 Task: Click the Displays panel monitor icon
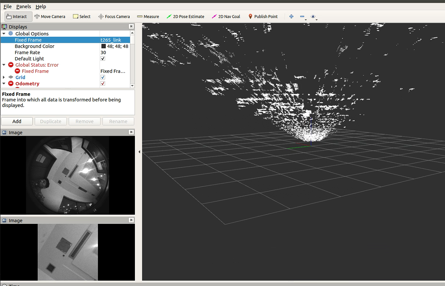(x=5, y=26)
